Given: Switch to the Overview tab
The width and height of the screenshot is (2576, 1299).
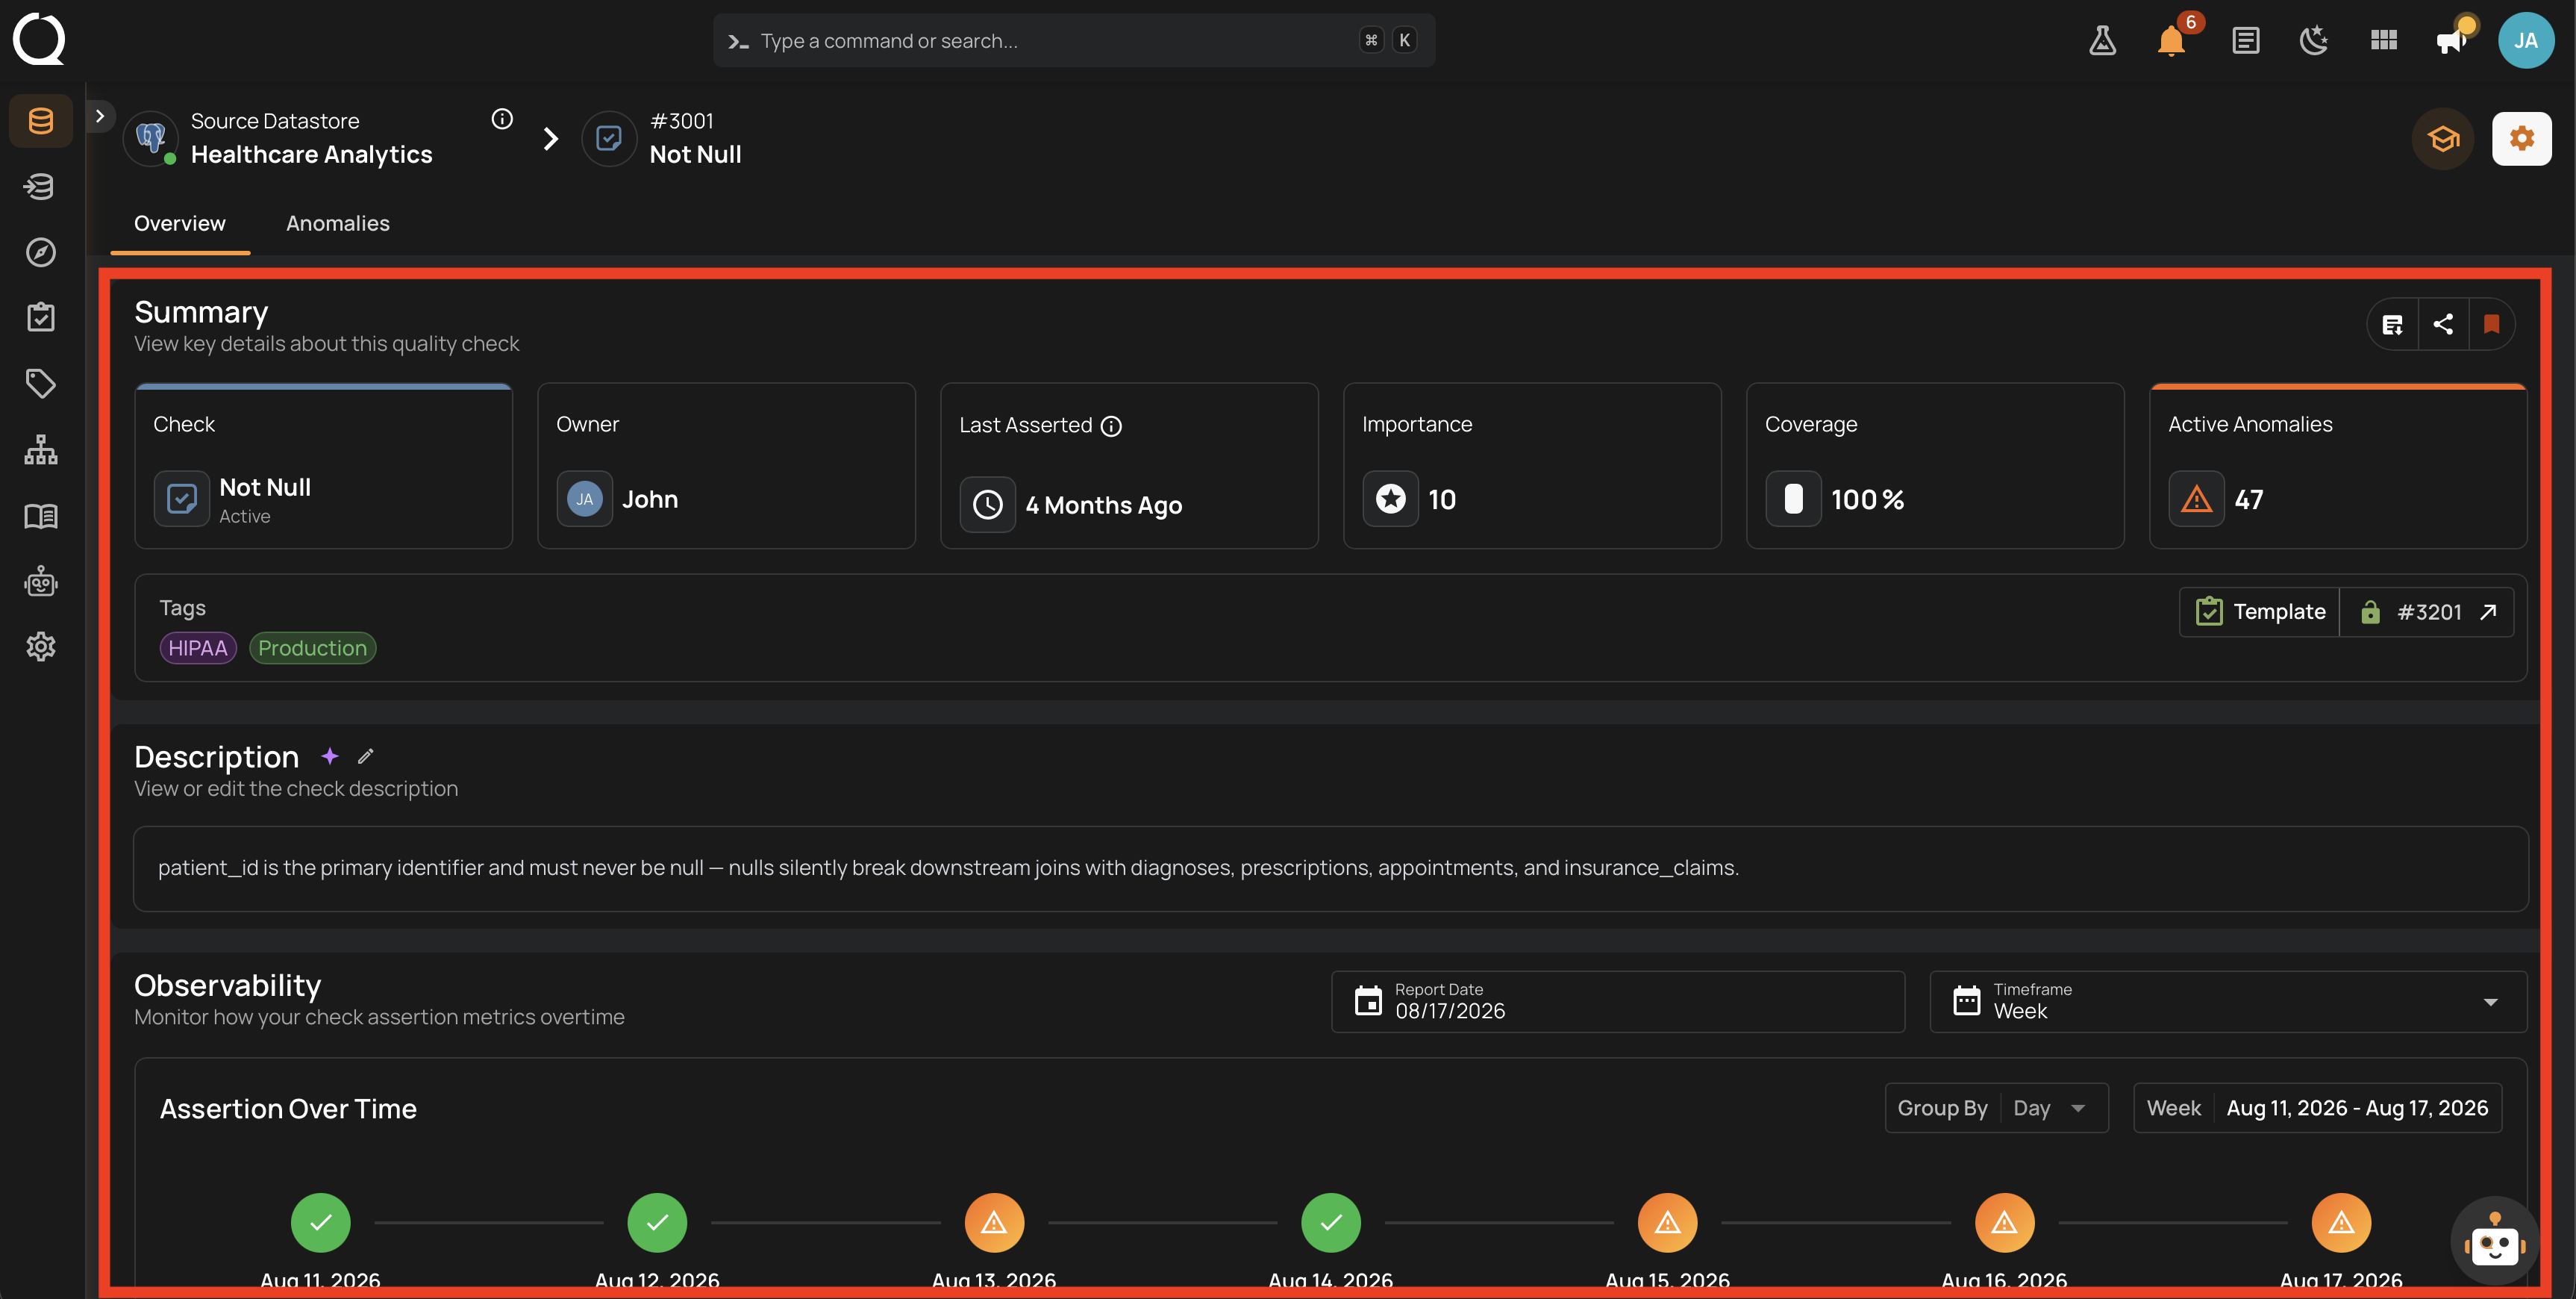Looking at the screenshot, I should click(180, 224).
